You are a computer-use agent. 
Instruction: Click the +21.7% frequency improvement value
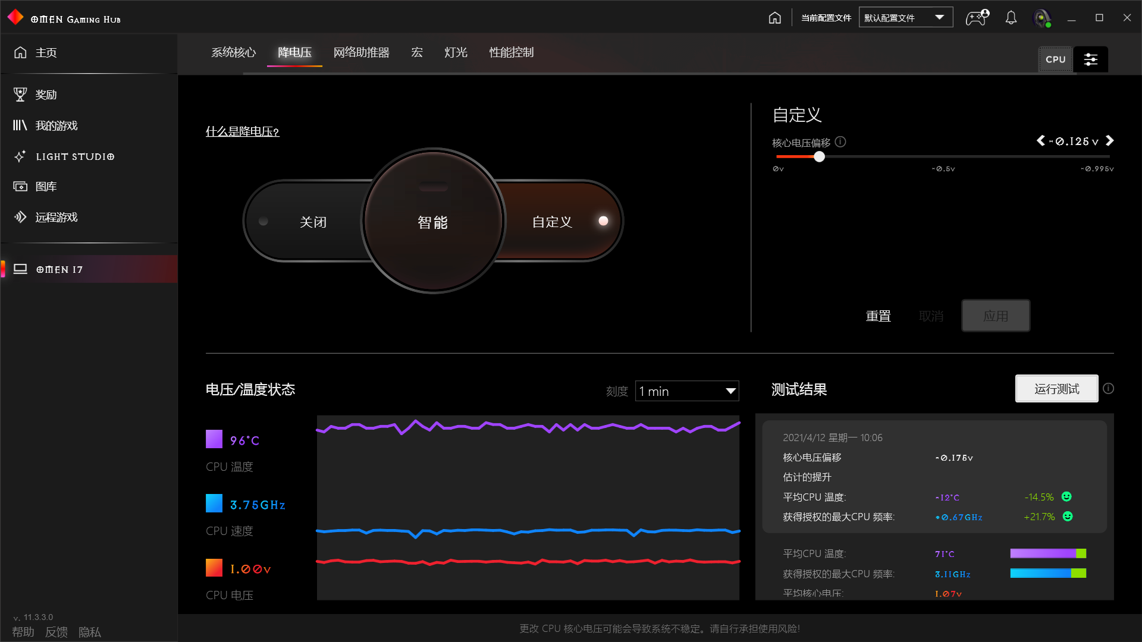coord(1039,517)
